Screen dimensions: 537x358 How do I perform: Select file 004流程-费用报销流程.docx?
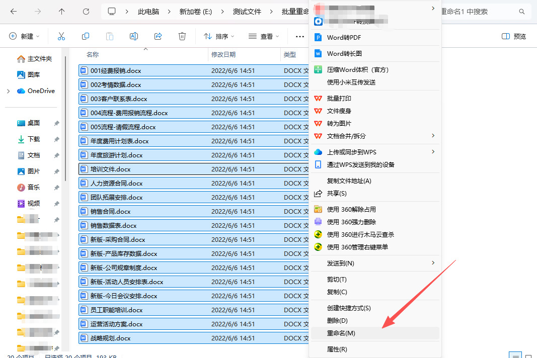tap(193, 113)
